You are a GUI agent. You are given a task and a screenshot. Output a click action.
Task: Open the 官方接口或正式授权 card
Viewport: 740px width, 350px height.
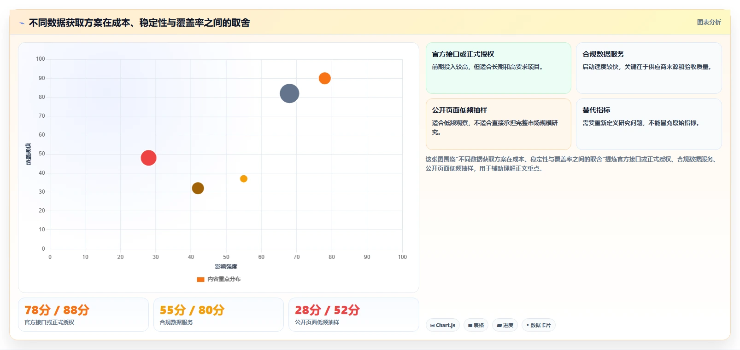(x=498, y=68)
